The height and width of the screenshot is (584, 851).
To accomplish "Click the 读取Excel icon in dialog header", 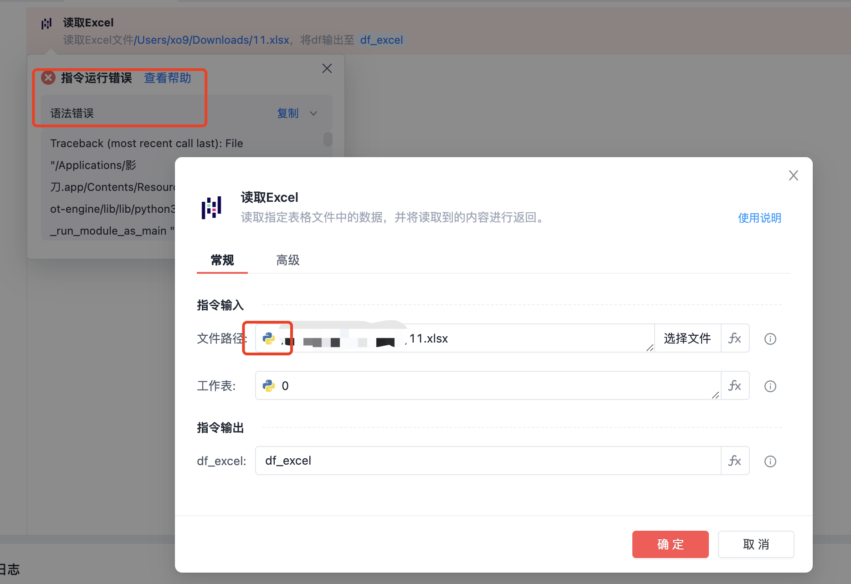I will point(211,208).
